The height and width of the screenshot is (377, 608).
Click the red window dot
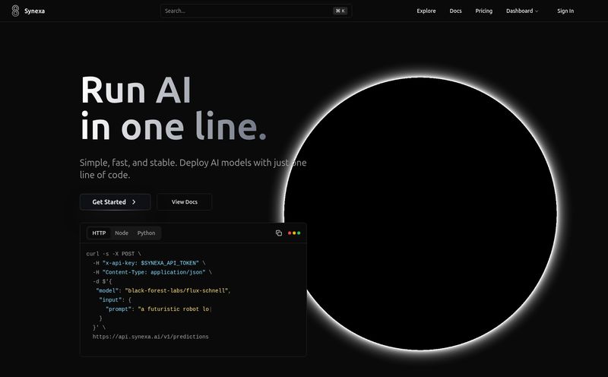[x=290, y=233]
